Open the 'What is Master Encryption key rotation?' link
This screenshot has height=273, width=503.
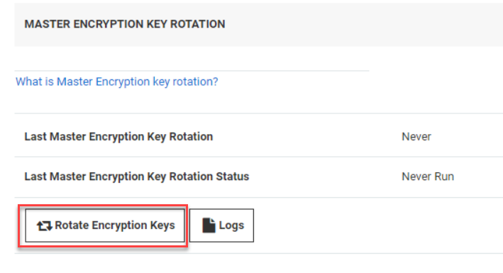[117, 82]
